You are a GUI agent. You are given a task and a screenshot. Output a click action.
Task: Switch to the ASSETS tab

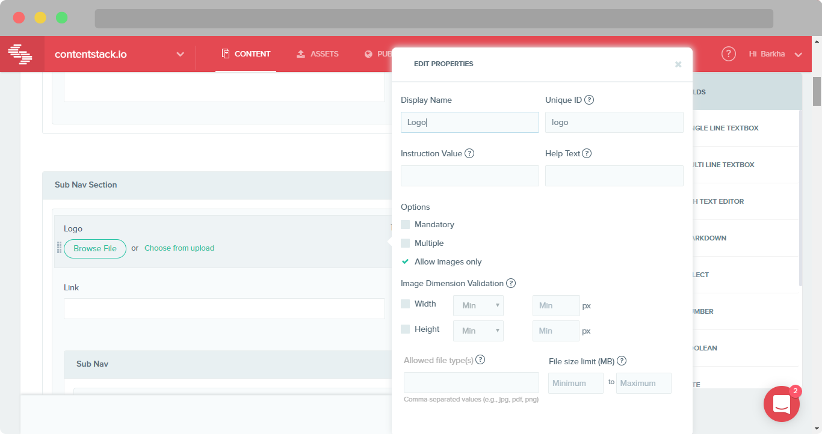point(318,53)
